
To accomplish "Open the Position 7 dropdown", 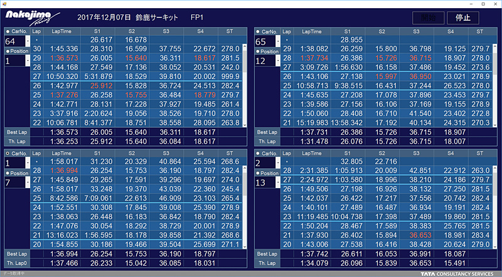I will 28,182.
